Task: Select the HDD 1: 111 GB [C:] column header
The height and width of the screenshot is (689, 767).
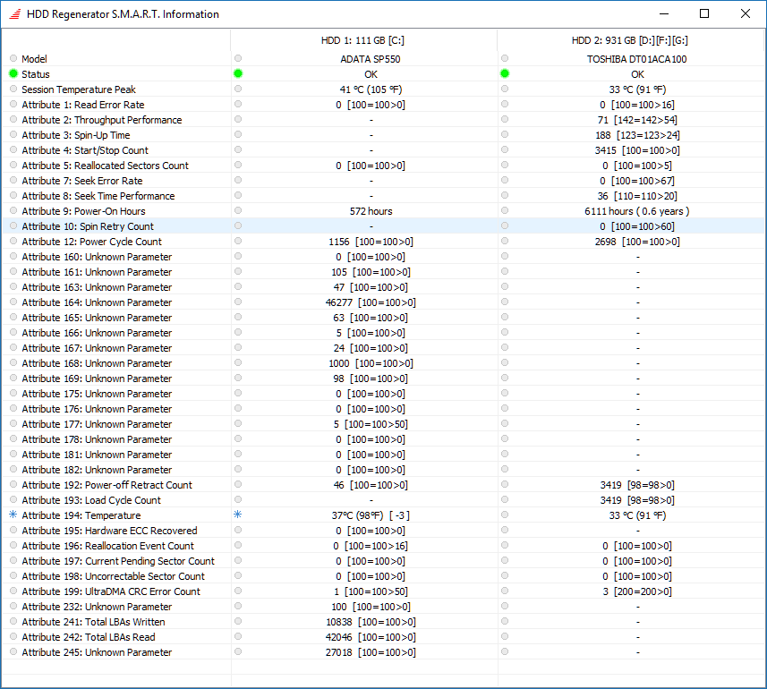Action: click(x=363, y=40)
